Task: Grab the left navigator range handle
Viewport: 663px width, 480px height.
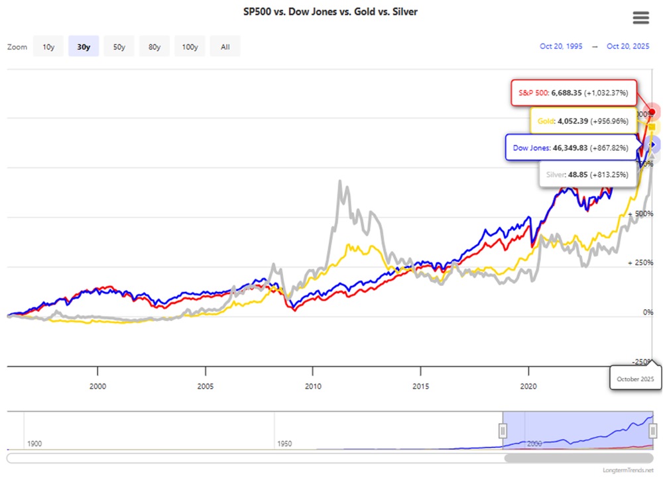Action: [503, 431]
